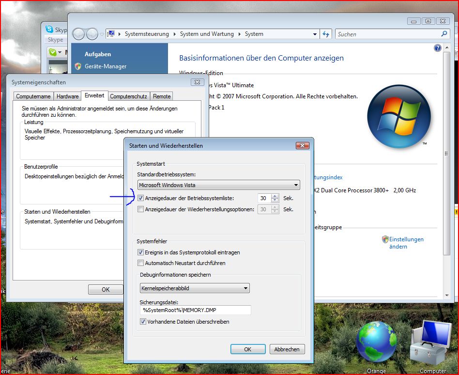Viewport: 459px width, 375px height.
Task: Click the Sicherungsdatei path field
Action: (x=195, y=310)
